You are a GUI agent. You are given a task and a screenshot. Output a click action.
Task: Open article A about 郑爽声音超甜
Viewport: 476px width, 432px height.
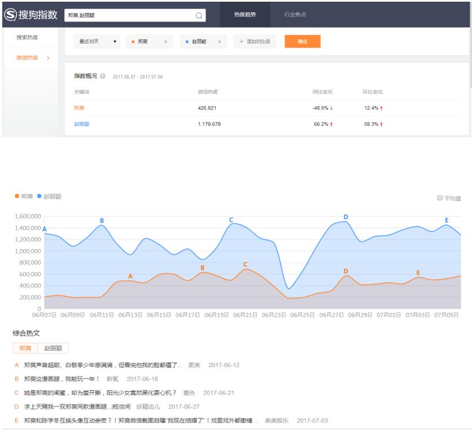coord(103,365)
